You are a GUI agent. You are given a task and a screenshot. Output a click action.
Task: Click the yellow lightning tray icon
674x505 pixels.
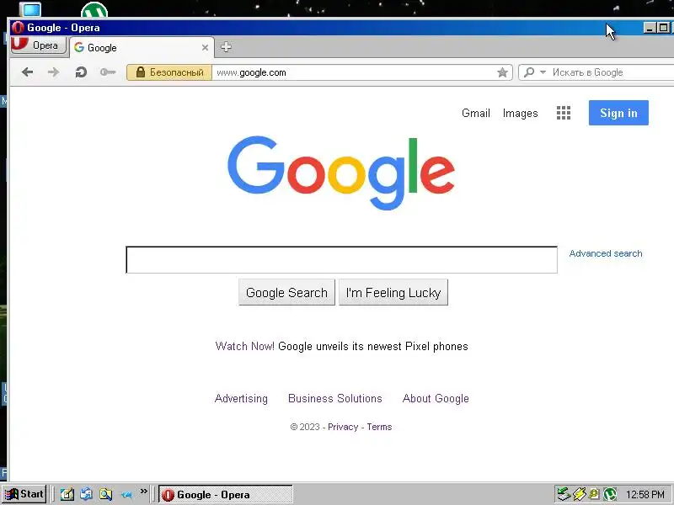point(580,494)
